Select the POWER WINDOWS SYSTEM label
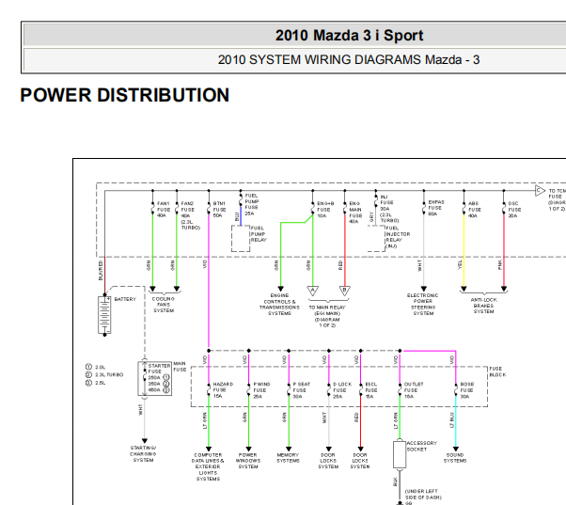 click(248, 461)
